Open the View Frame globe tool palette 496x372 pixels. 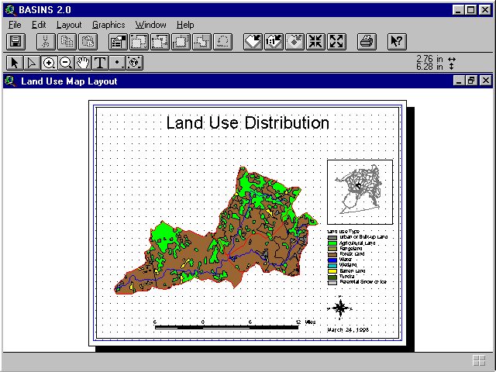pyautogui.click(x=135, y=63)
